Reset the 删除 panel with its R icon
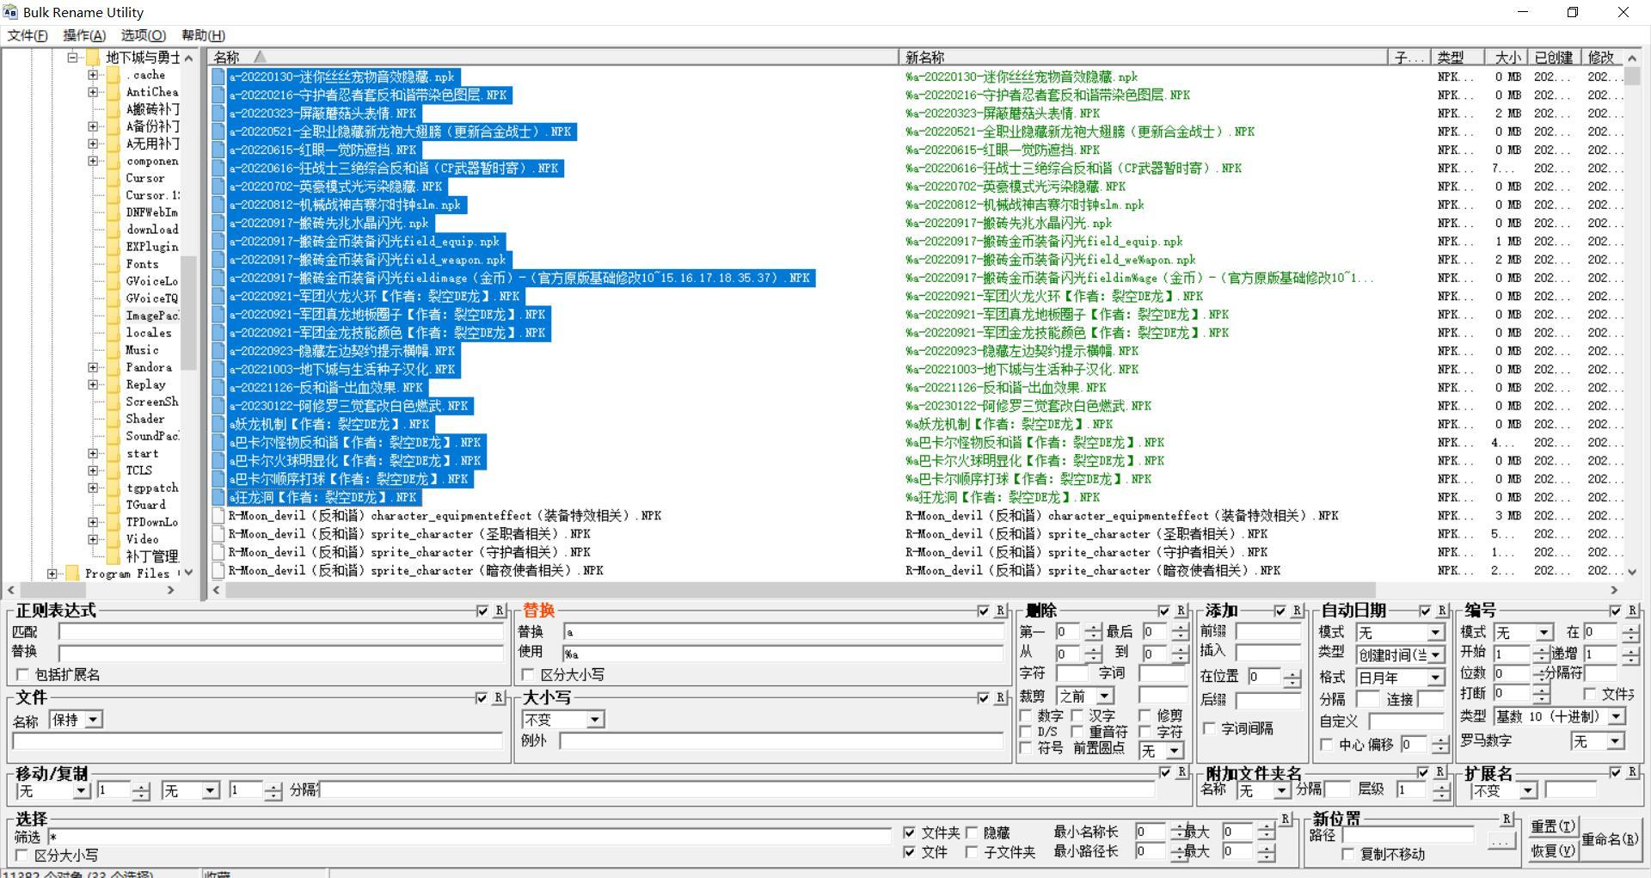This screenshot has height=878, width=1651. click(1181, 611)
